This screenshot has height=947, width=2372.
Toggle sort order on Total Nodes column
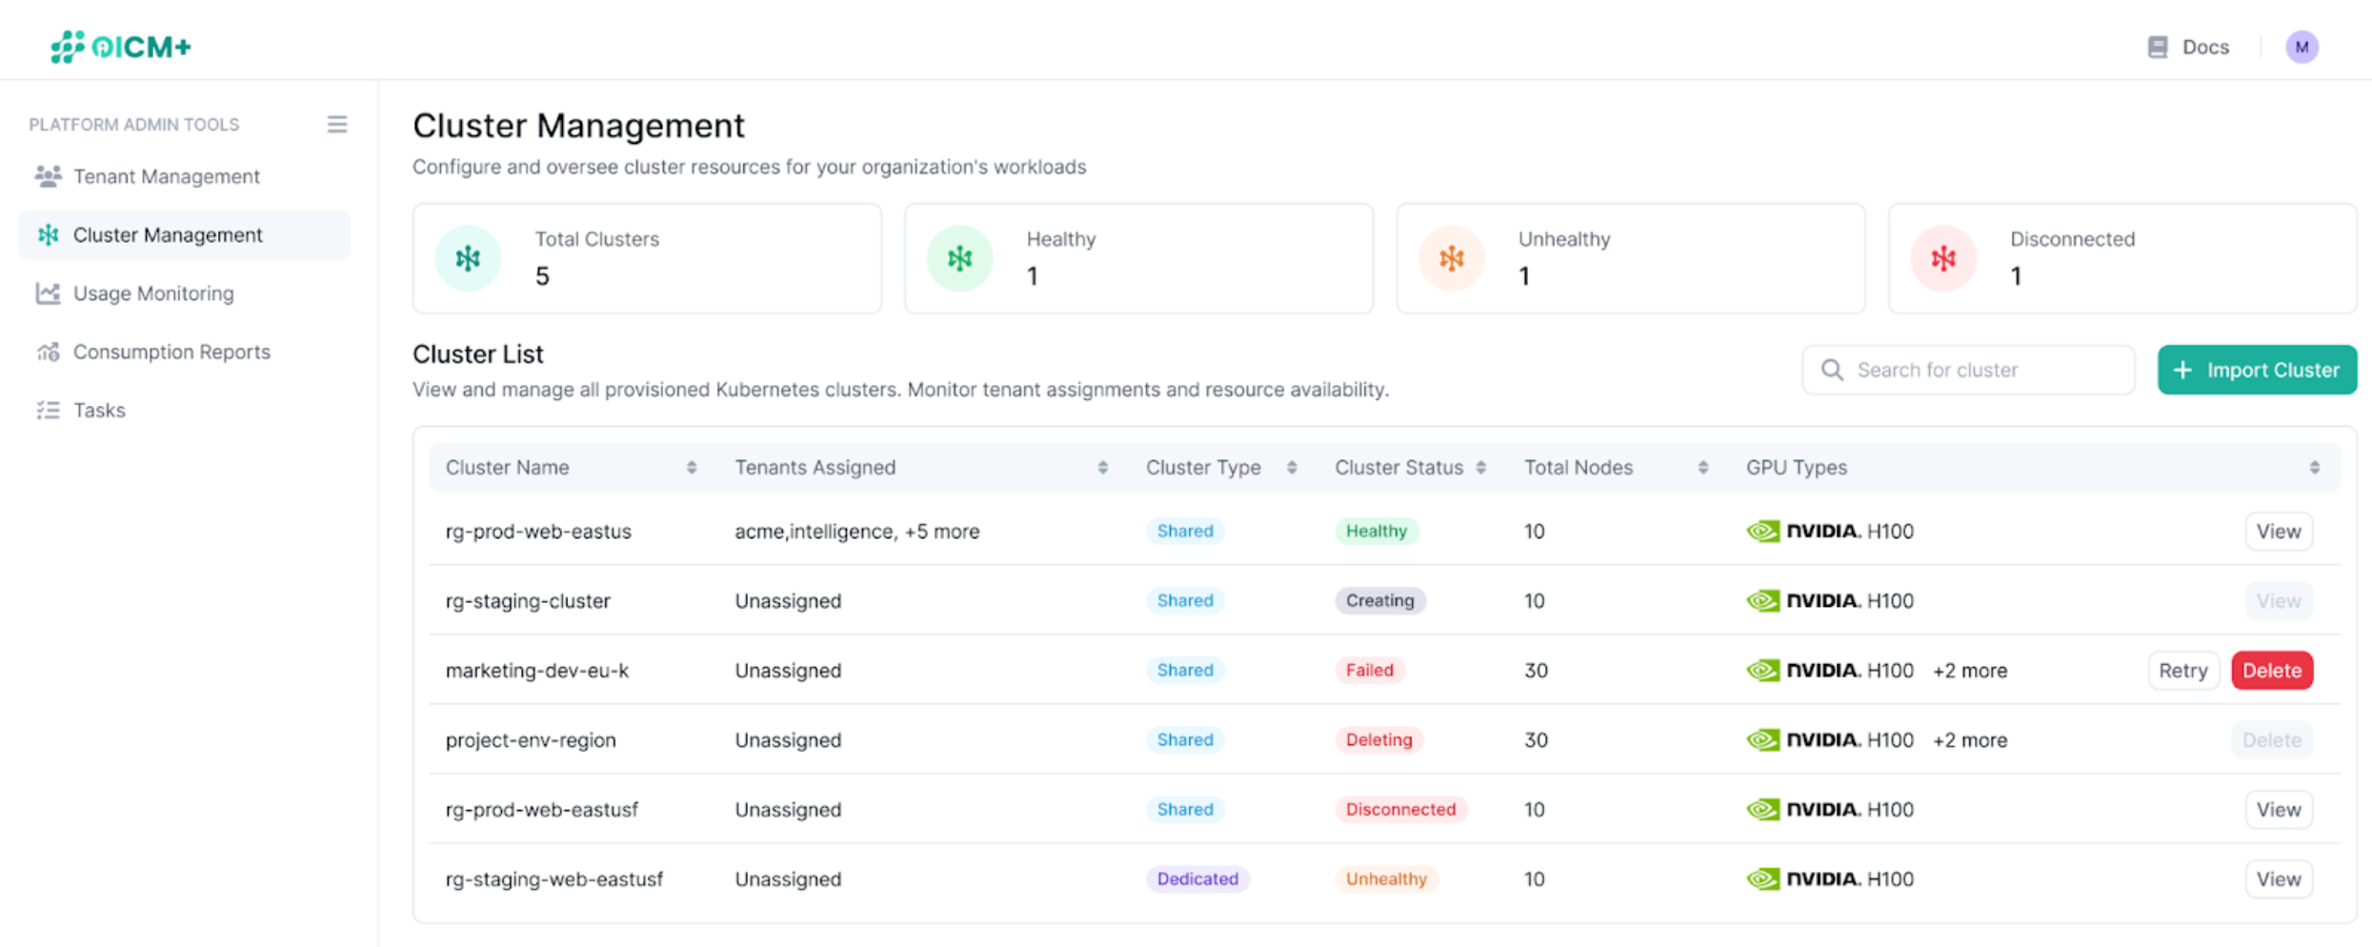click(1704, 467)
